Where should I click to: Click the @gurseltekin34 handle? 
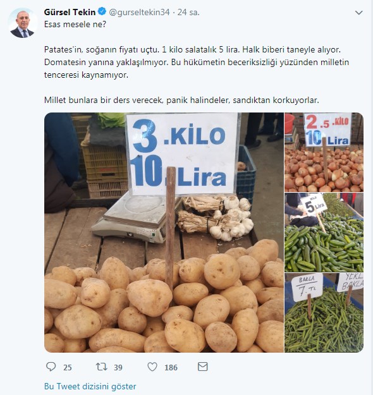click(x=139, y=13)
